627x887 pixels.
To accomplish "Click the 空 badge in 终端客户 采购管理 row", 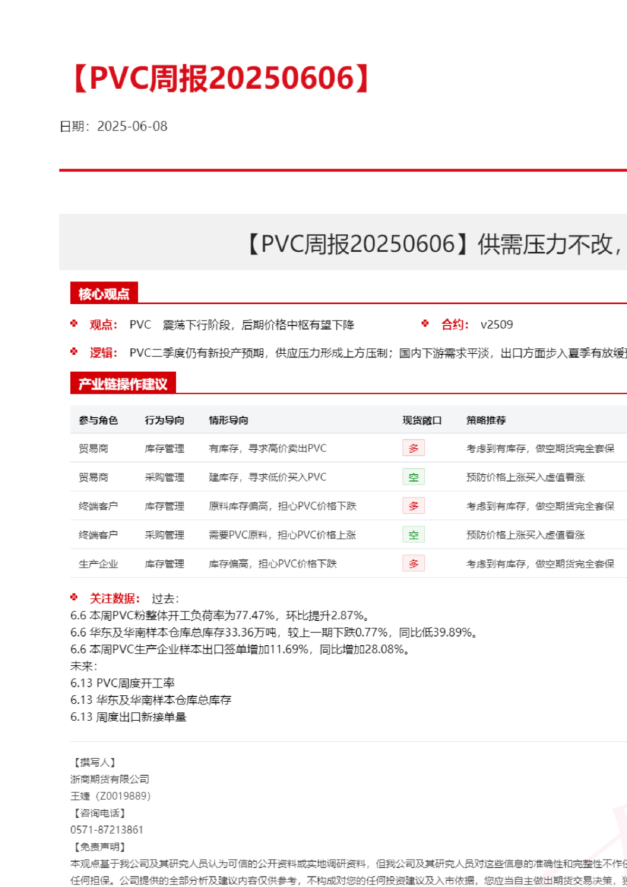I will [x=413, y=535].
